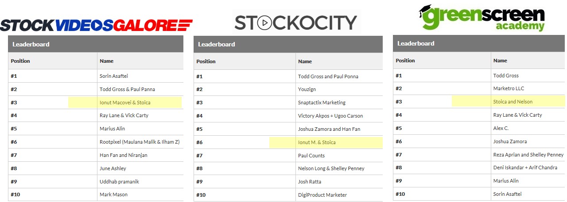This screenshot has width=567, height=202.
Task: Click the Green Screen Academy logo
Action: [482, 17]
